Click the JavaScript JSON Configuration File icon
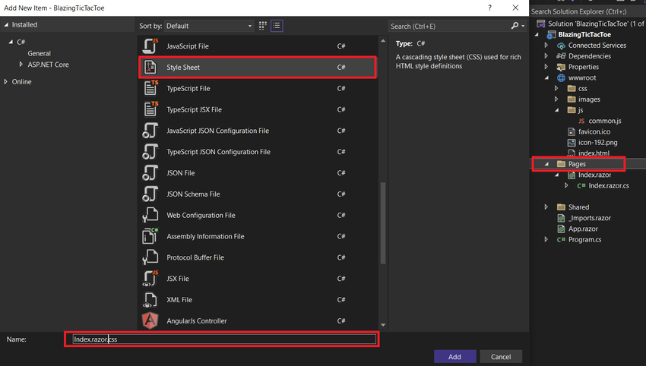 [x=150, y=131]
